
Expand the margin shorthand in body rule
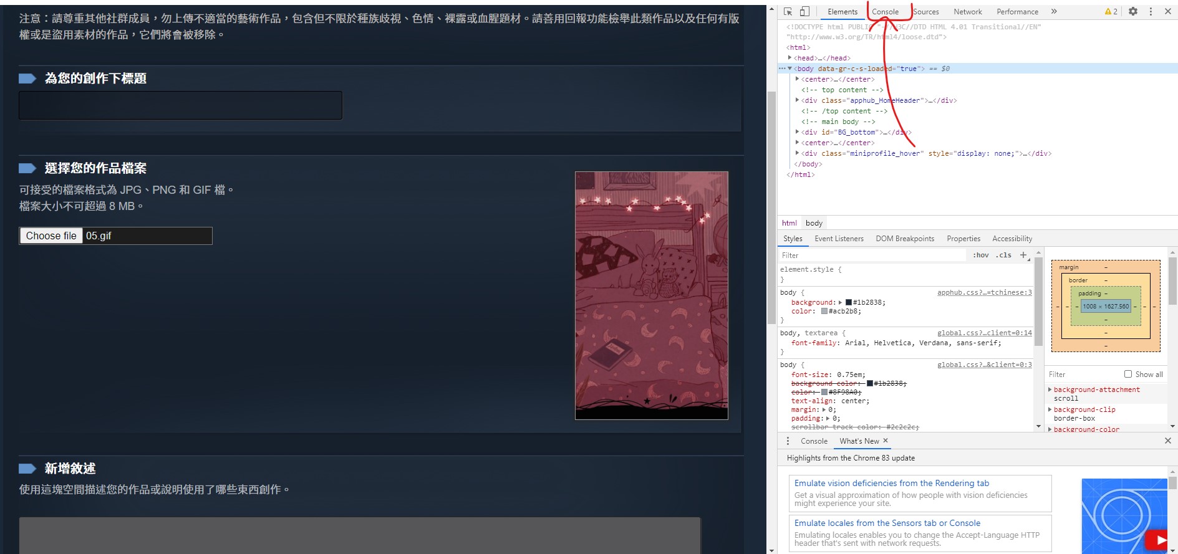[824, 409]
